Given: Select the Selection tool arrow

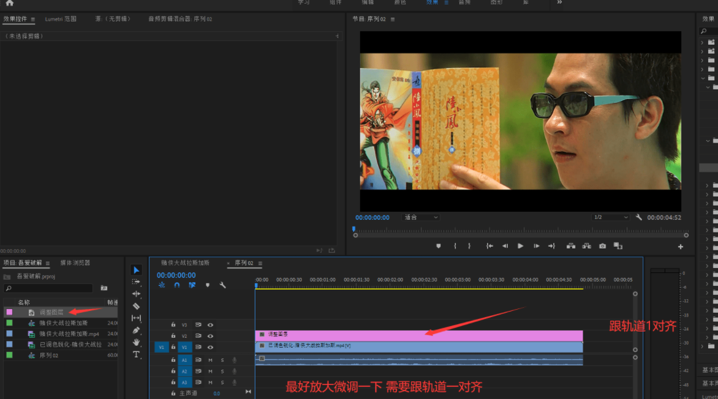Looking at the screenshot, I should coord(136,270).
